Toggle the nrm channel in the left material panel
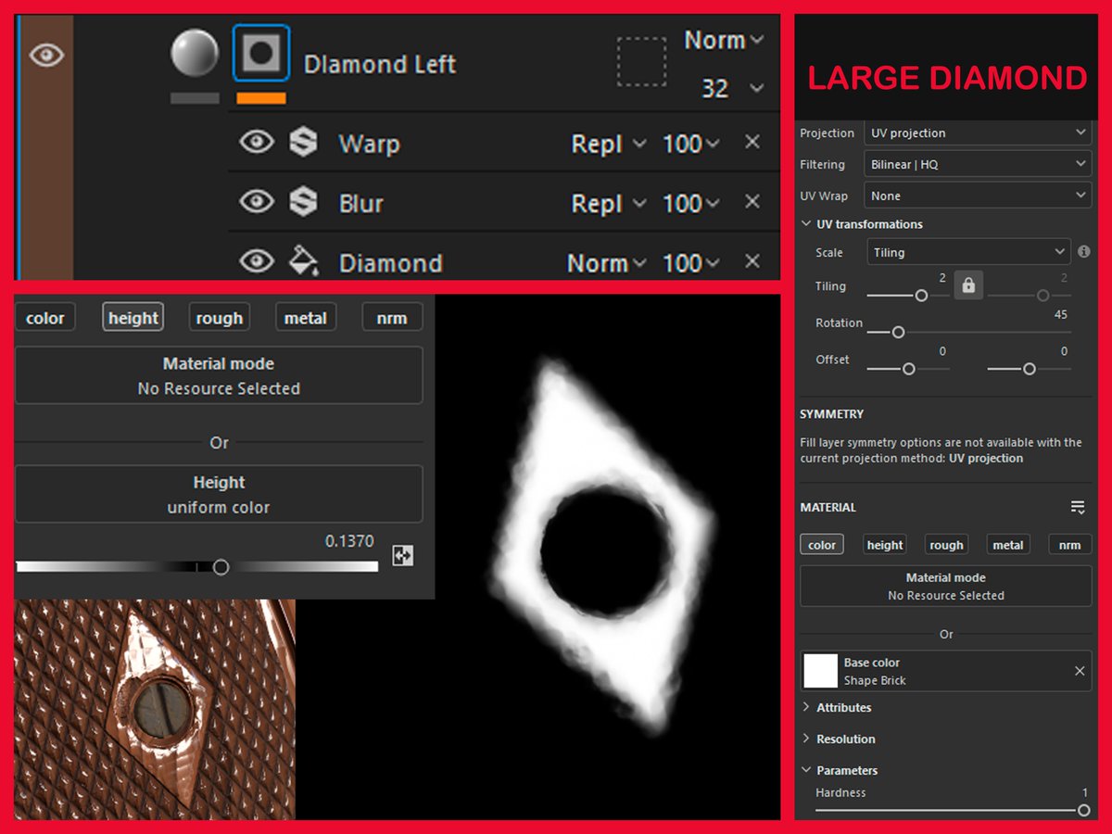Viewport: 1112px width, 834px height. (x=392, y=318)
